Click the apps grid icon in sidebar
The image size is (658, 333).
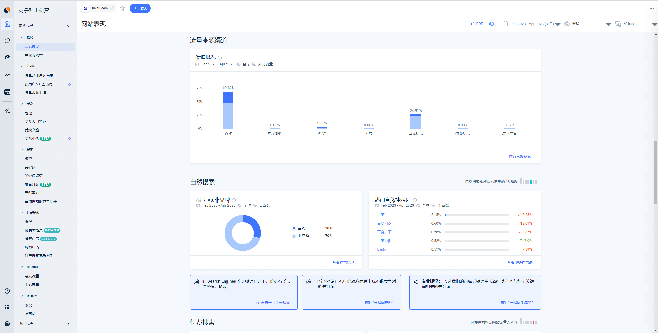click(x=7, y=307)
